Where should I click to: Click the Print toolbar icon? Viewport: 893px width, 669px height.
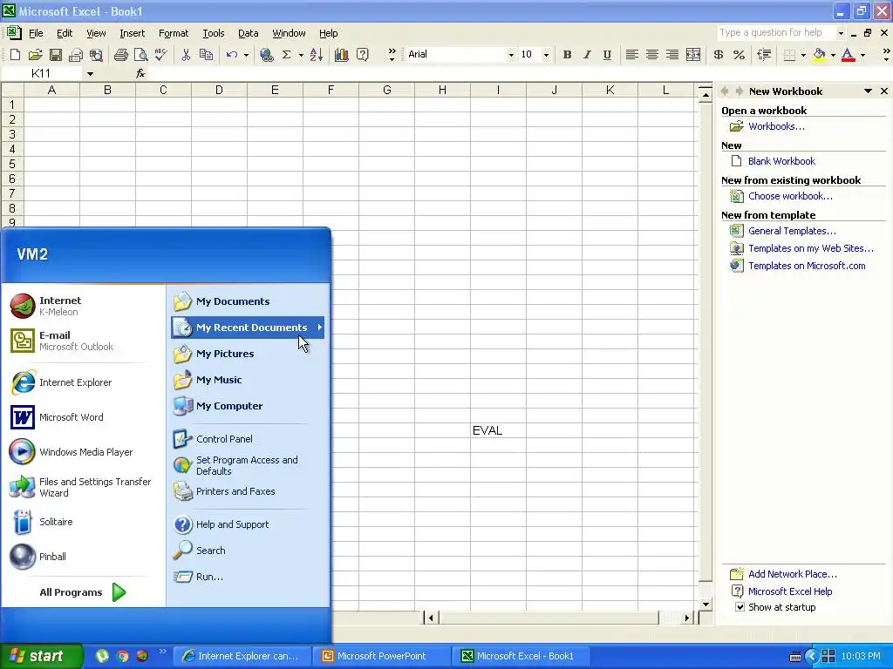pos(120,55)
